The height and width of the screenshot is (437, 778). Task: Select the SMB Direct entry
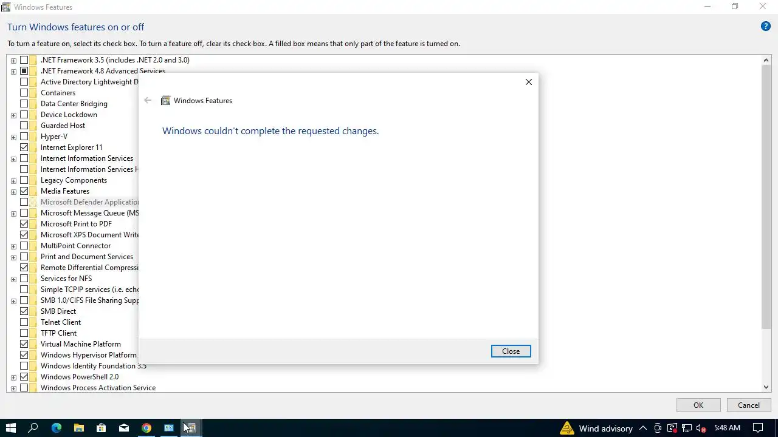58,311
